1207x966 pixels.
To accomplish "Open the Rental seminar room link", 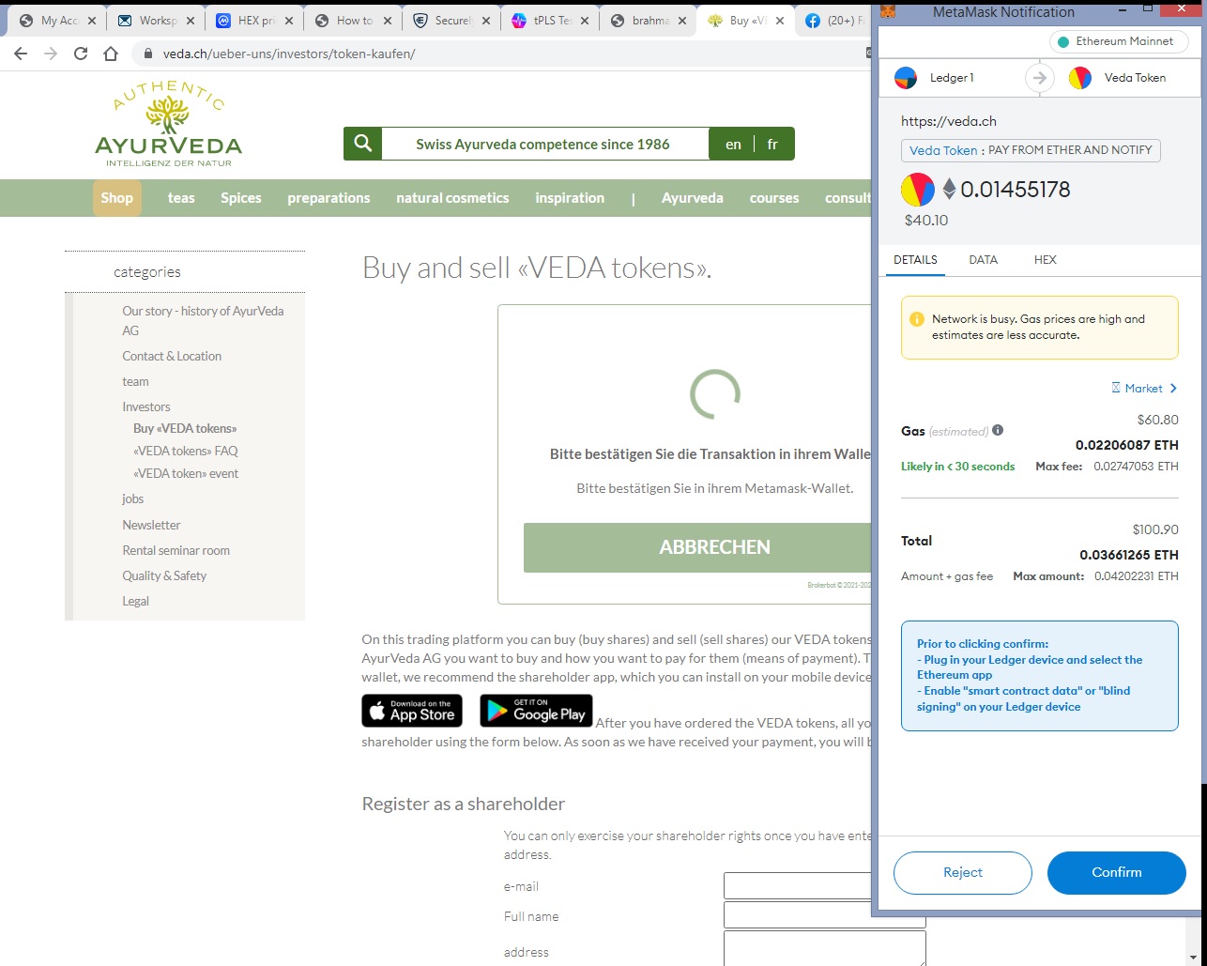I will point(176,550).
